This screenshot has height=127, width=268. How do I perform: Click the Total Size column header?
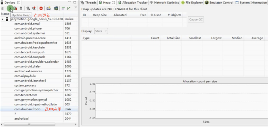coord(171,38)
